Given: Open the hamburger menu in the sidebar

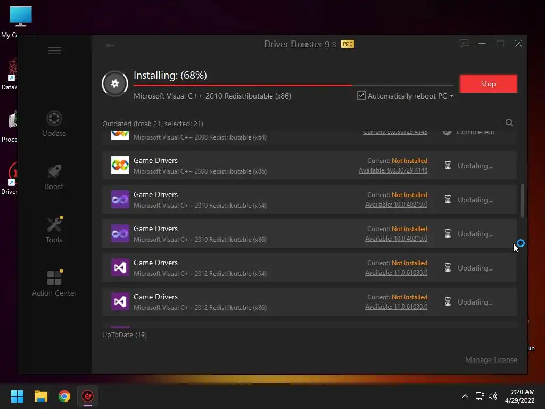Looking at the screenshot, I should [54, 51].
